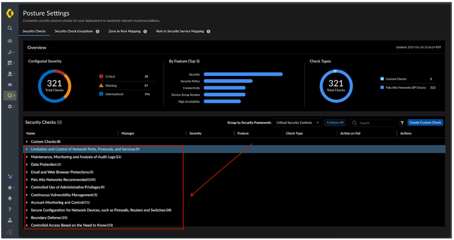Open the user profile icon in sidebar
This screenshot has width=454, height=240.
coord(10,220)
